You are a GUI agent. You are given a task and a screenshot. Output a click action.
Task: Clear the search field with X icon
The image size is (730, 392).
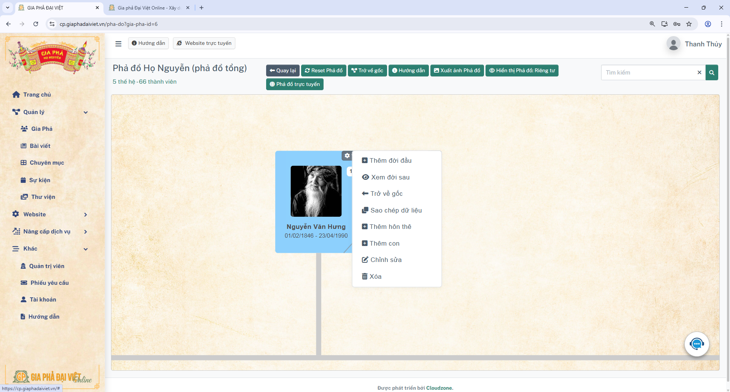click(x=699, y=73)
